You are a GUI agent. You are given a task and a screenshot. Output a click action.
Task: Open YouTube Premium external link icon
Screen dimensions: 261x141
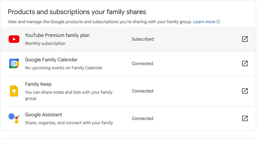[245, 39]
